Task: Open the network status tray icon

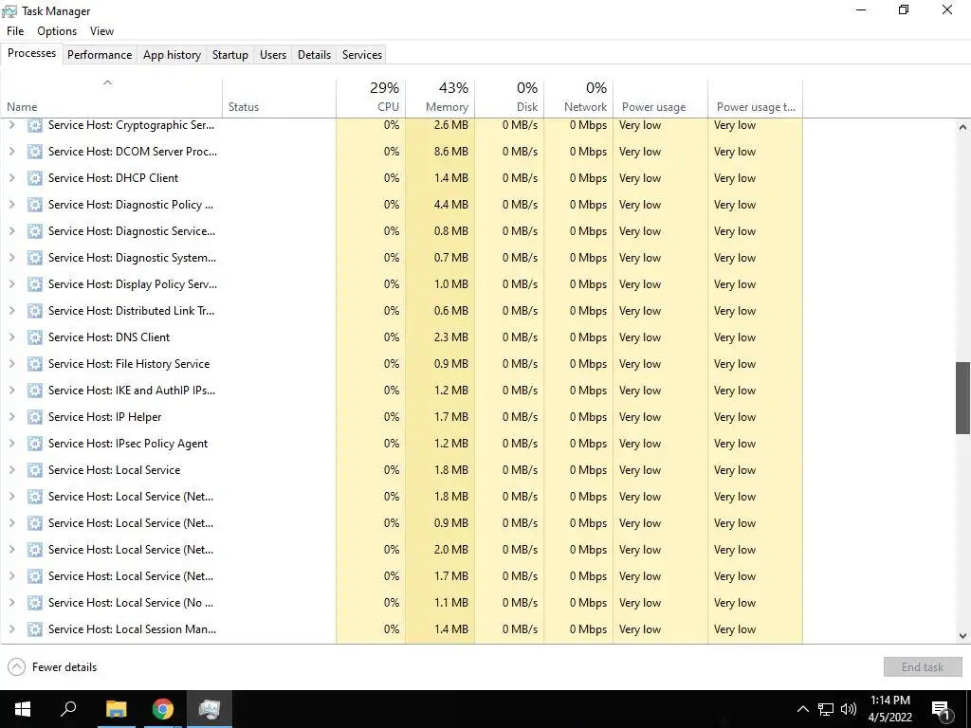Action: coord(826,709)
